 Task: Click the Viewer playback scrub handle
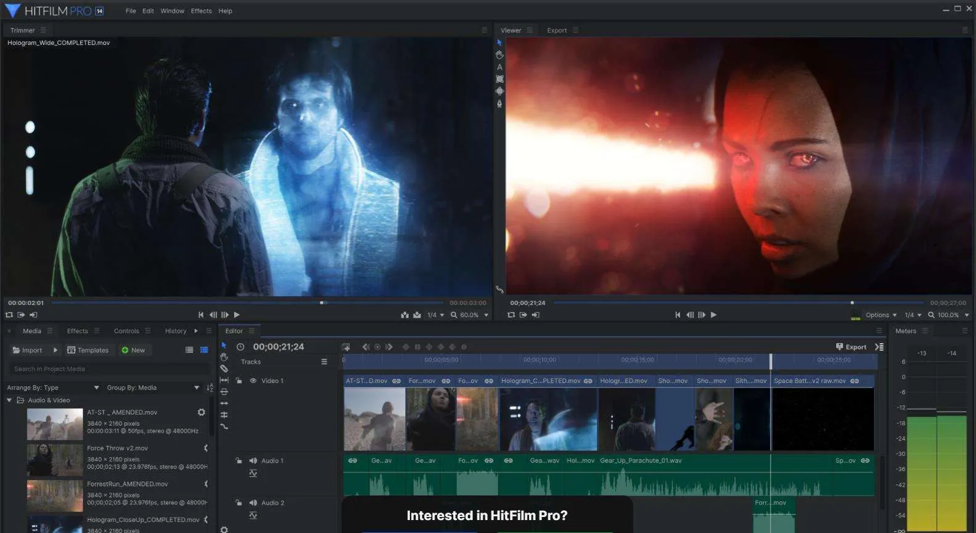(x=852, y=303)
